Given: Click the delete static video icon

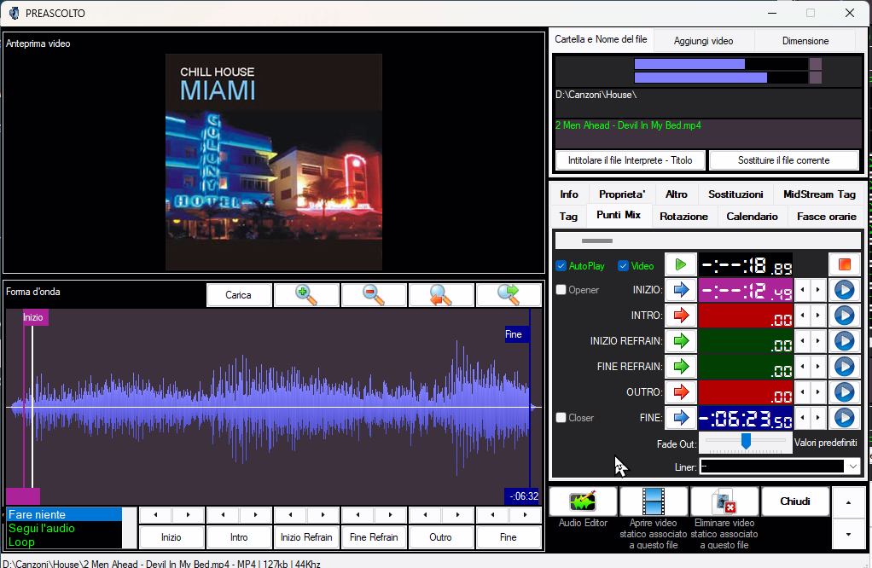Looking at the screenshot, I should pyautogui.click(x=724, y=501).
